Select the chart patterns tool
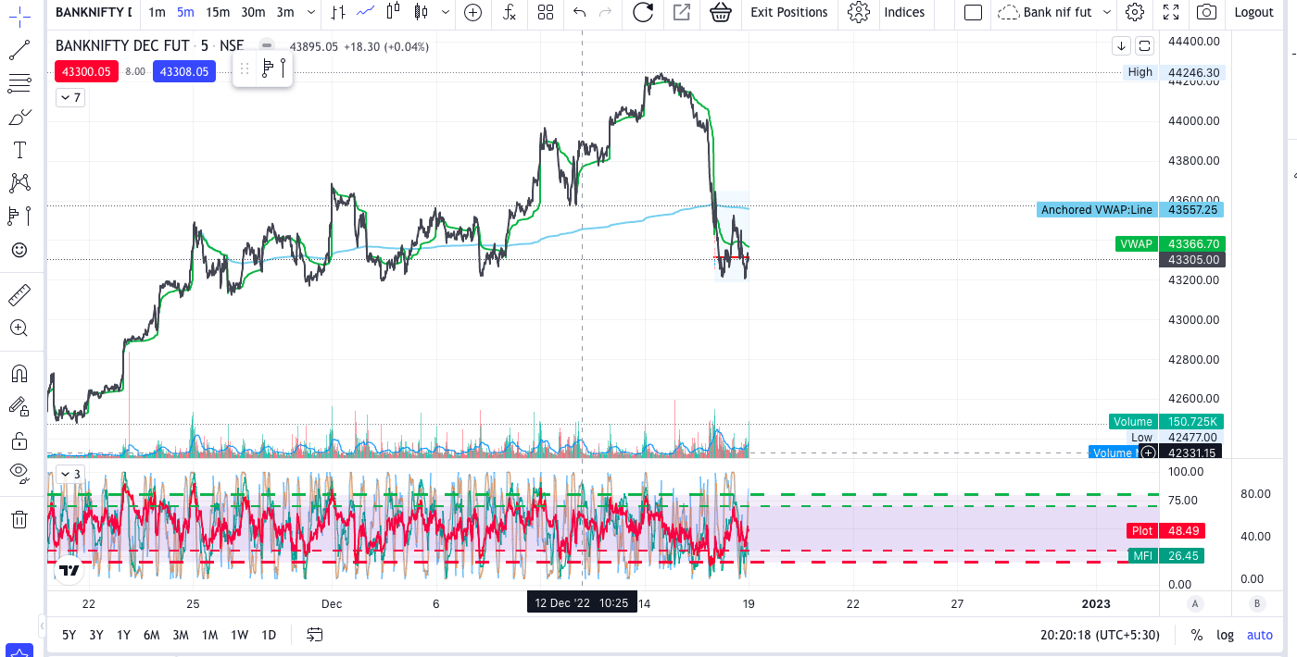The image size is (1297, 657). click(19, 183)
